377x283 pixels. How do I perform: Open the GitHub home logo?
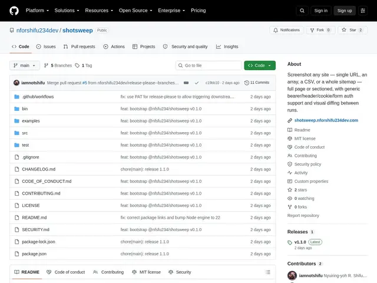14,11
